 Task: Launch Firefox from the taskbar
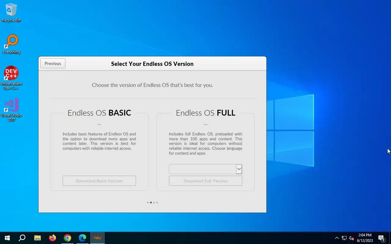point(53,238)
